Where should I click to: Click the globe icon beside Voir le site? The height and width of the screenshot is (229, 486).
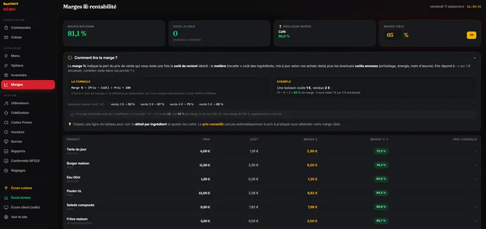[x=6, y=217]
